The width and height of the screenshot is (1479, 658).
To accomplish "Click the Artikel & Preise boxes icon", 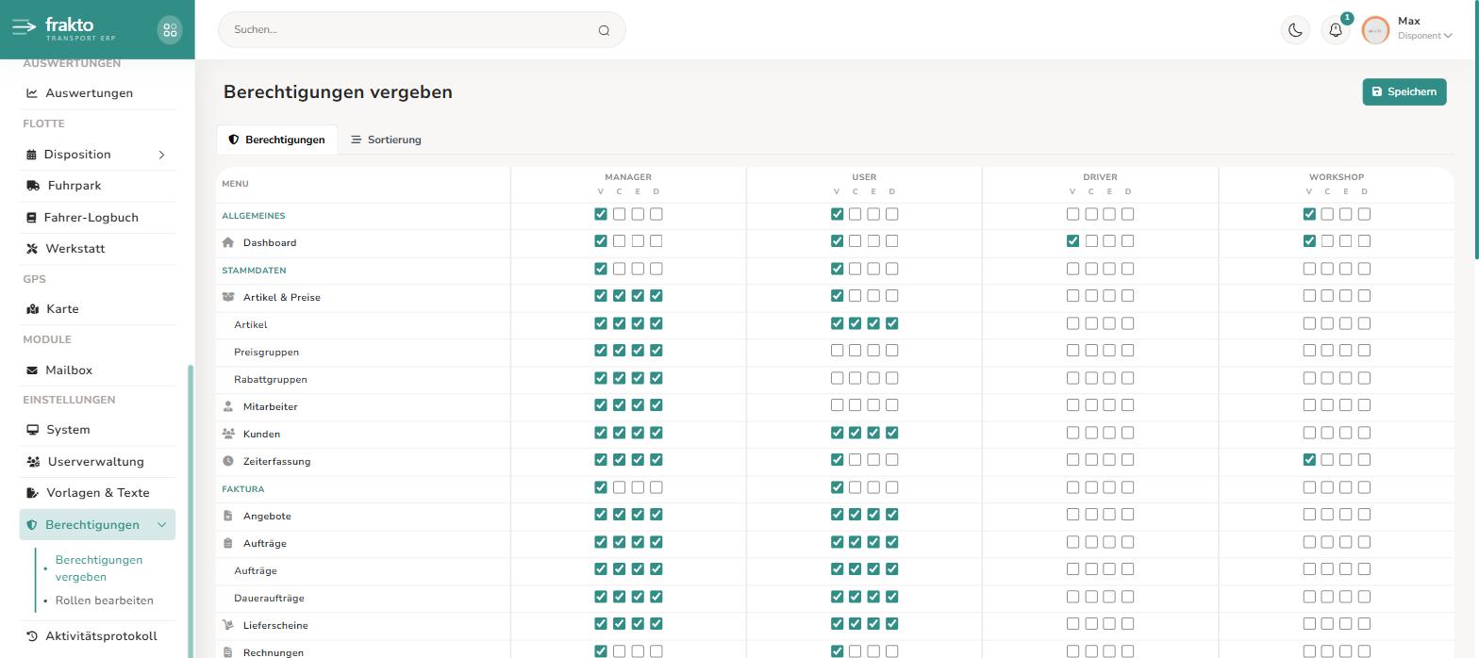I will point(228,297).
